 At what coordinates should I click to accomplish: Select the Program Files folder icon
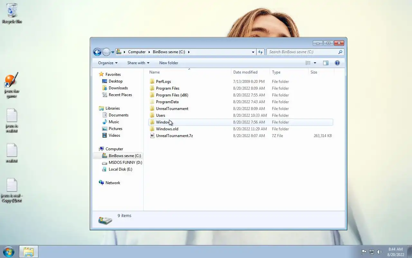pos(152,88)
